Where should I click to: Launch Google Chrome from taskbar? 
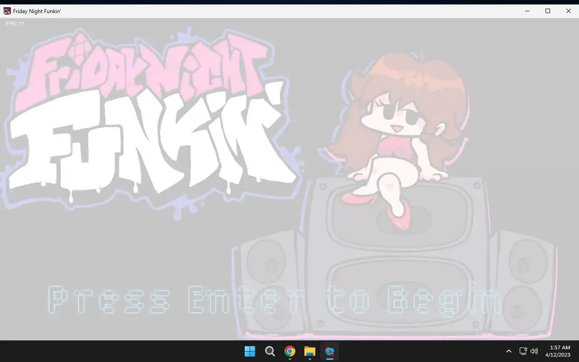coord(290,351)
